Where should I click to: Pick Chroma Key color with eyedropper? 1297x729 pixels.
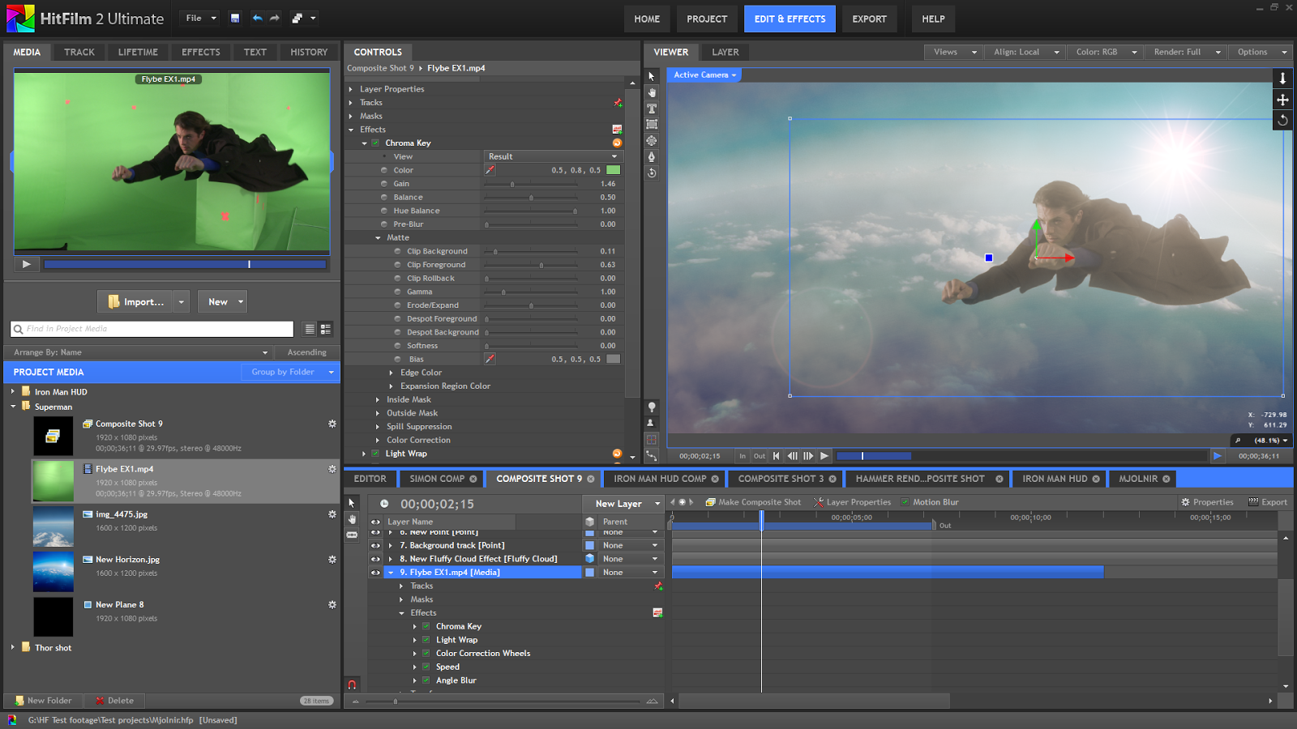(x=490, y=170)
